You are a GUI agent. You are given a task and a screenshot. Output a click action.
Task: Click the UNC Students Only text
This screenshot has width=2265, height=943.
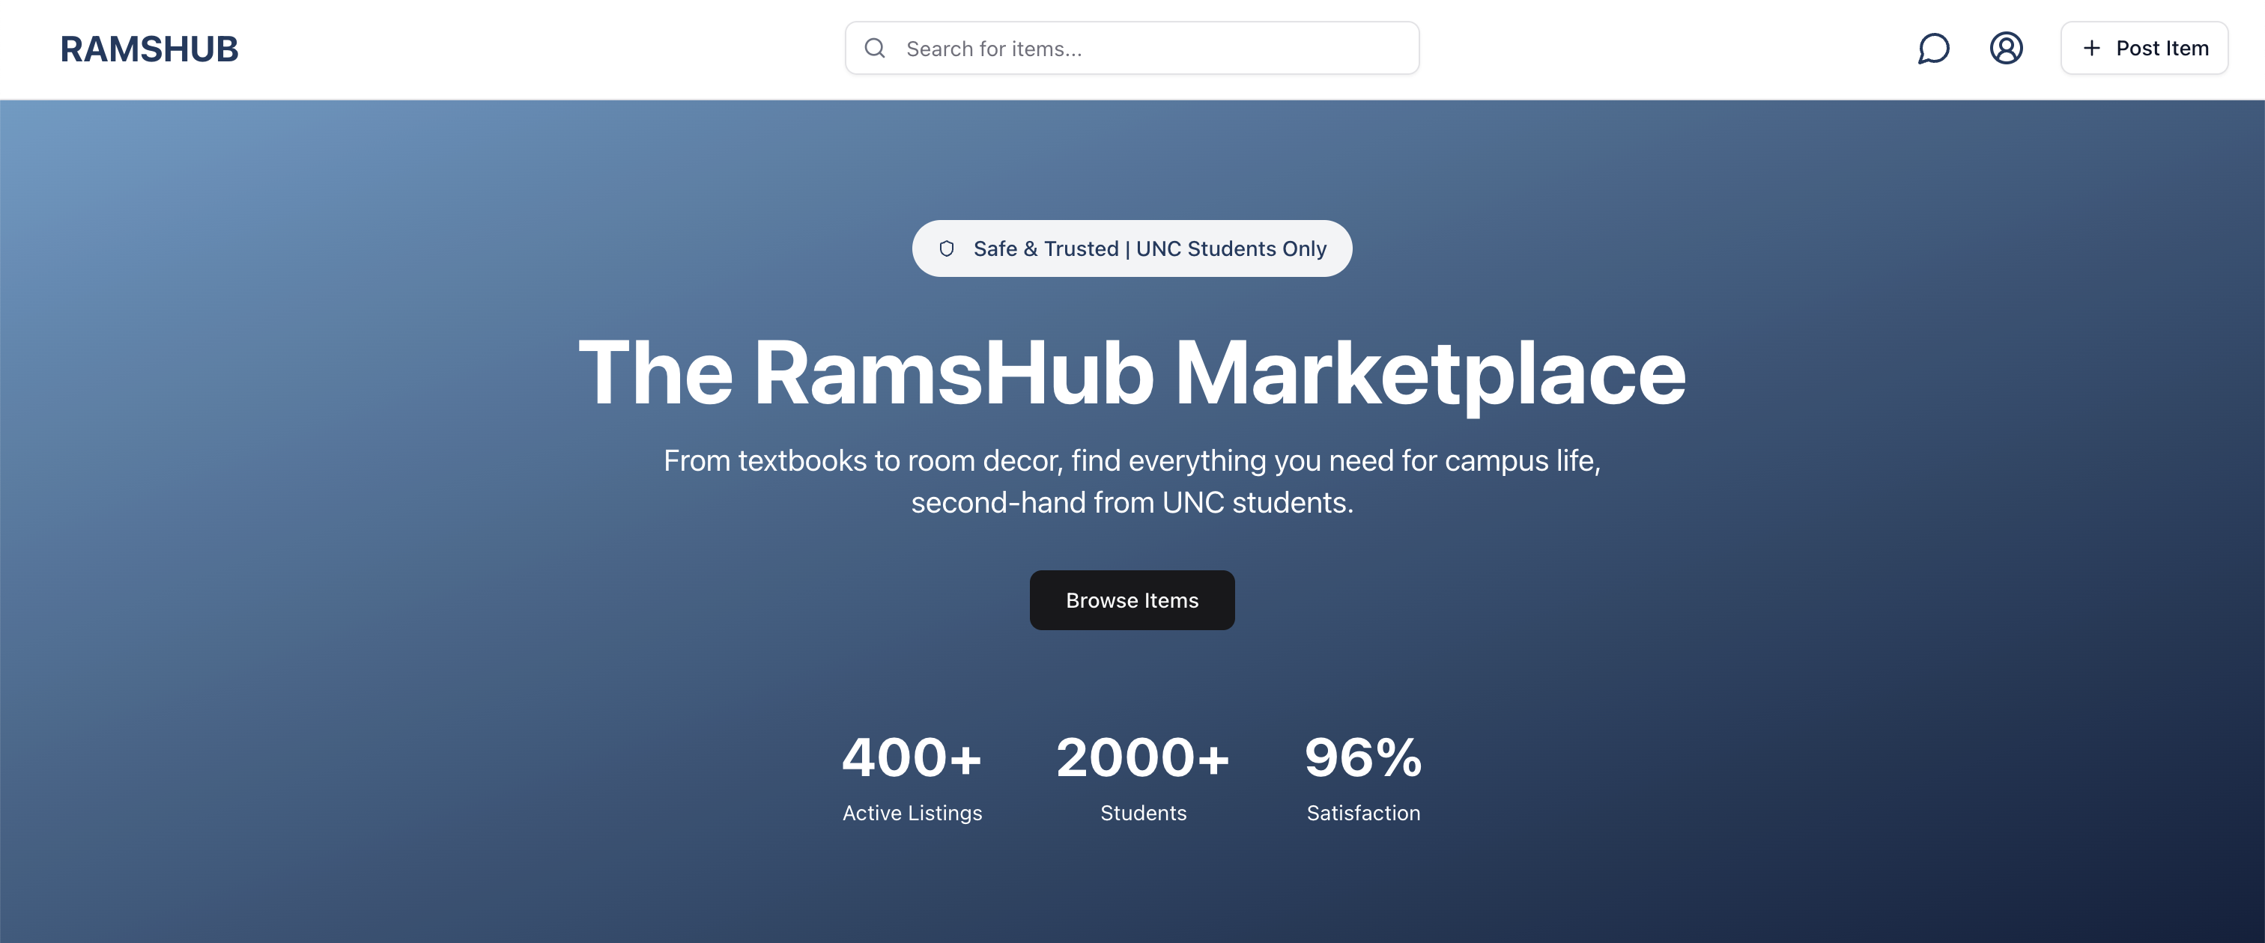(x=1231, y=248)
